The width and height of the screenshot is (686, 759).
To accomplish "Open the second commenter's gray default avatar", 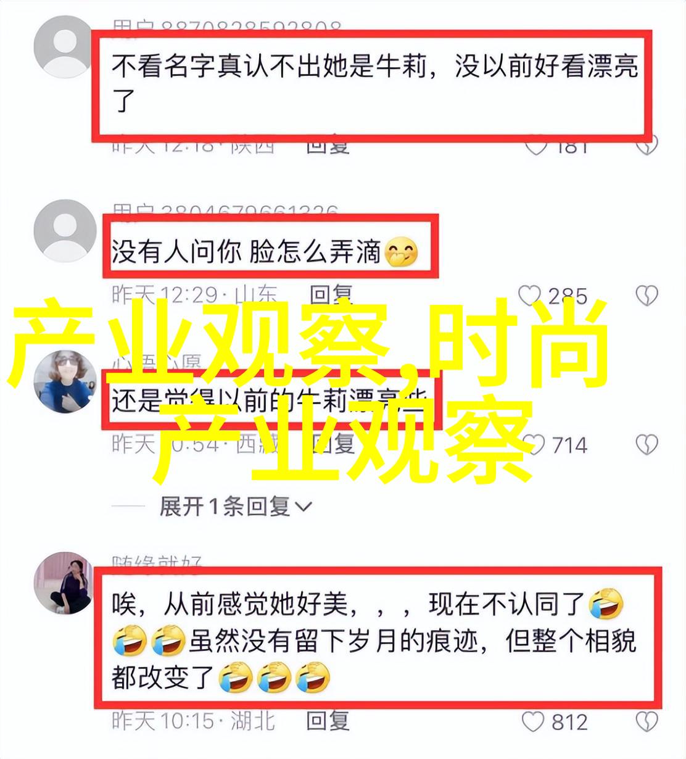I will [x=65, y=230].
